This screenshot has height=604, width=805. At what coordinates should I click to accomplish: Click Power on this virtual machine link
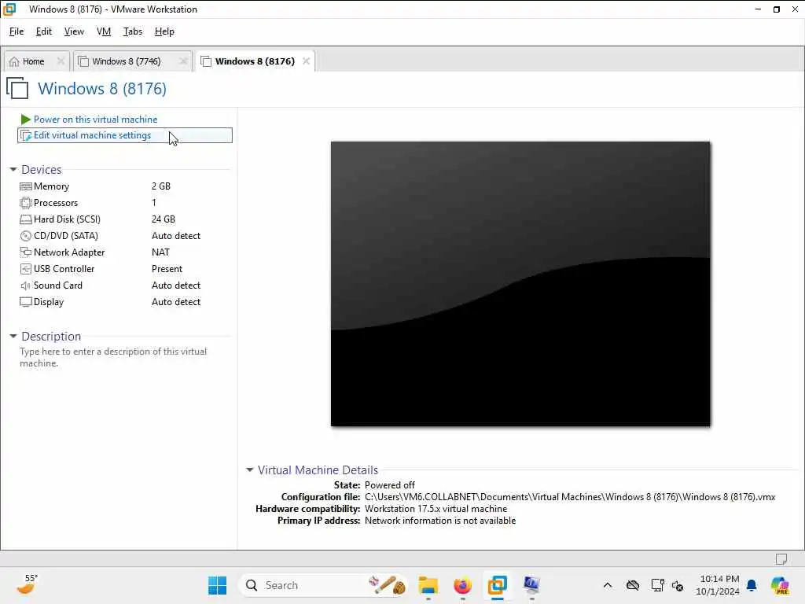(x=95, y=120)
